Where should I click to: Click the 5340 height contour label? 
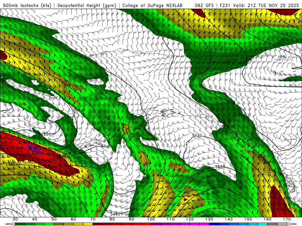coord(62,157)
